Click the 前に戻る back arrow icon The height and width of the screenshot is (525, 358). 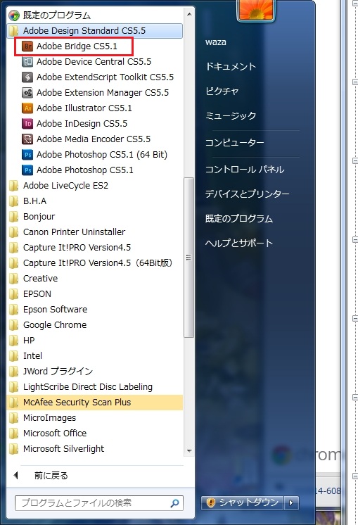(x=15, y=476)
